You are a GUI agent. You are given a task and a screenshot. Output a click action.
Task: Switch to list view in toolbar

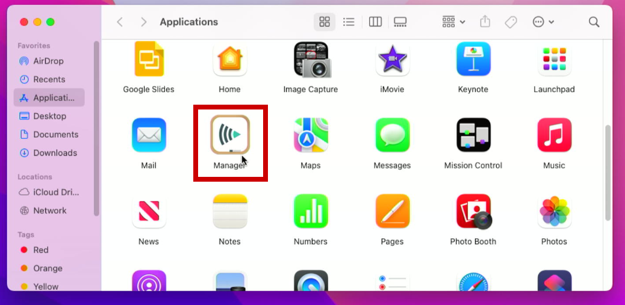349,22
